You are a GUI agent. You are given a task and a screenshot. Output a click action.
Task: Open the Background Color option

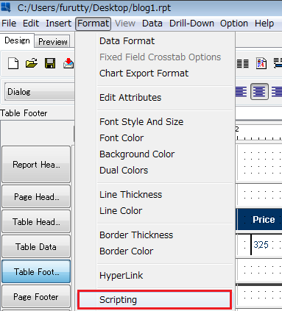coord(137,154)
